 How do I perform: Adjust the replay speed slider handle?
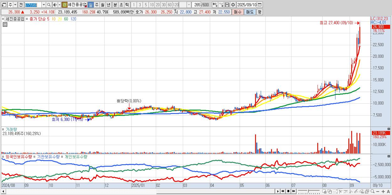pos(308,191)
